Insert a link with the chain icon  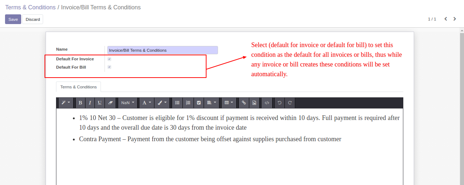[243, 103]
